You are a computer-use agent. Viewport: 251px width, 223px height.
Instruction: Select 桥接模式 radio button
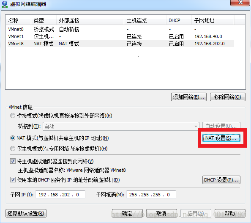click(x=13, y=116)
